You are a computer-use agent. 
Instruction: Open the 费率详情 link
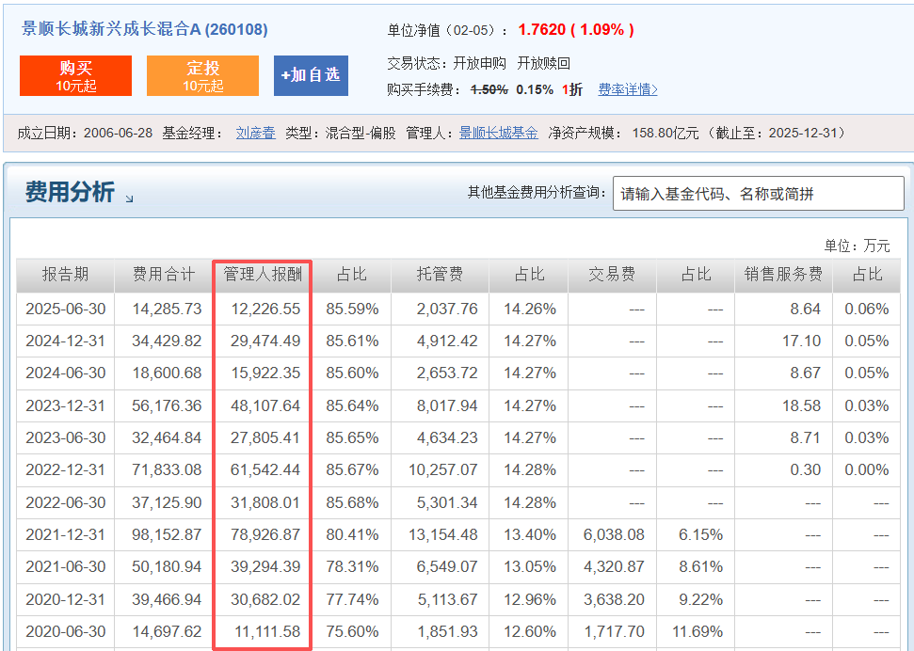(x=628, y=89)
